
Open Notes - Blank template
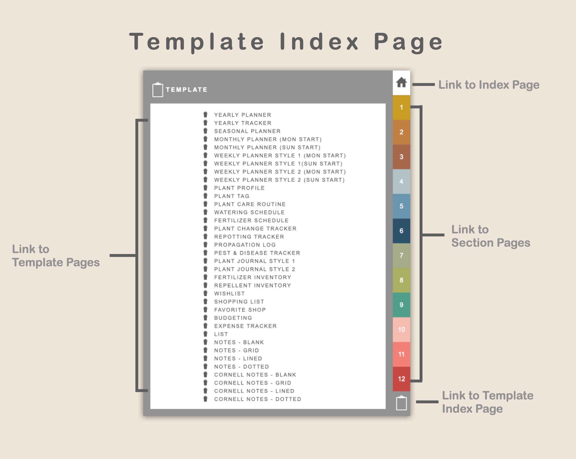(239, 342)
